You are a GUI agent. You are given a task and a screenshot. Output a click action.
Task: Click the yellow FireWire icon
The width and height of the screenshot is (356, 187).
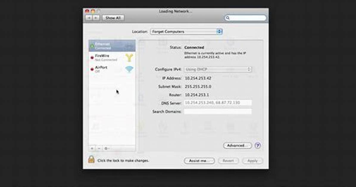129,58
